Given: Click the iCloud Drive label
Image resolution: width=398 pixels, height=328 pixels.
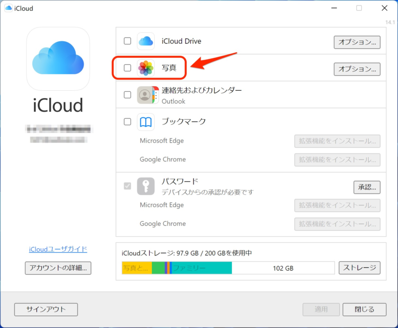Looking at the screenshot, I should tap(182, 41).
